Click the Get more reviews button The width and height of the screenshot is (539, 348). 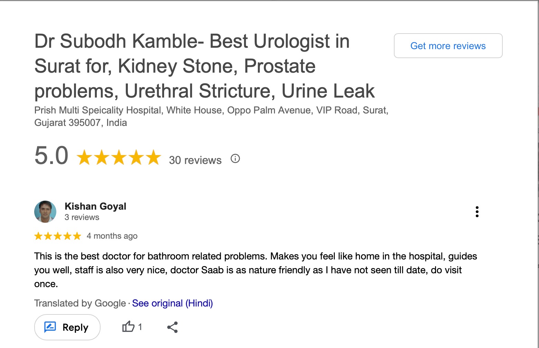[x=448, y=46]
